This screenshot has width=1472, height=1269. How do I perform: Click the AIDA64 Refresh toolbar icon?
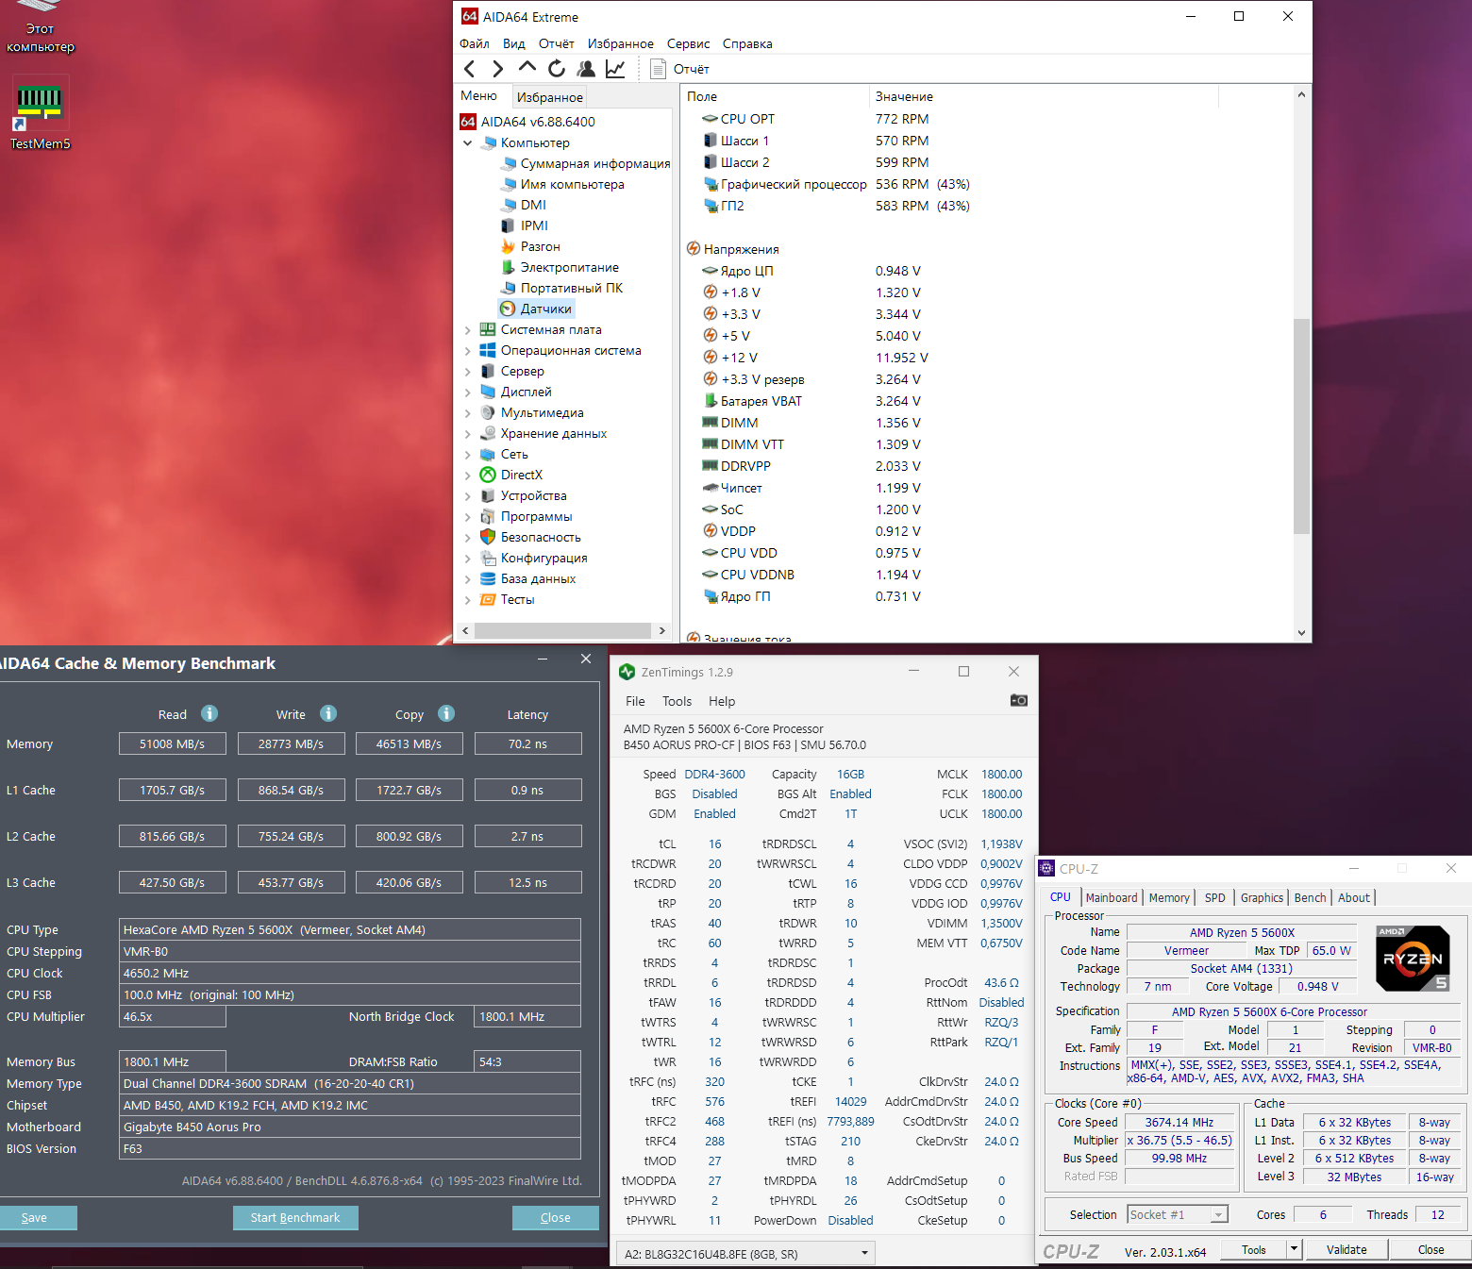coord(557,69)
